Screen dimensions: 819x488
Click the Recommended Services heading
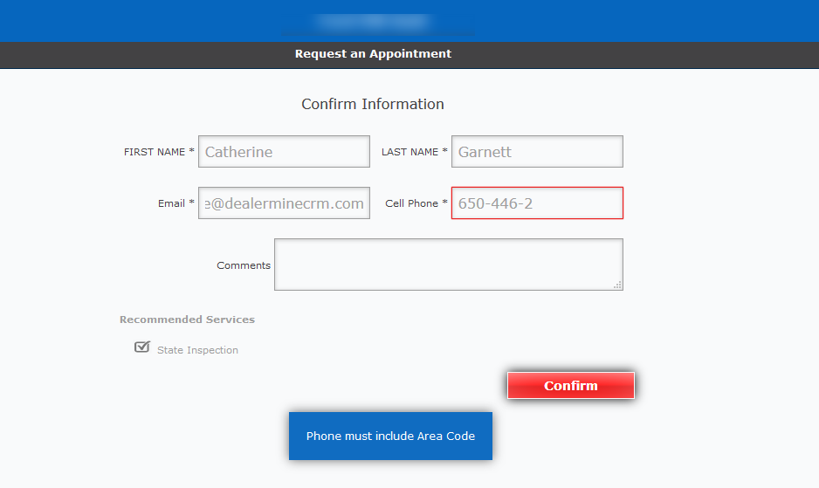(x=187, y=320)
